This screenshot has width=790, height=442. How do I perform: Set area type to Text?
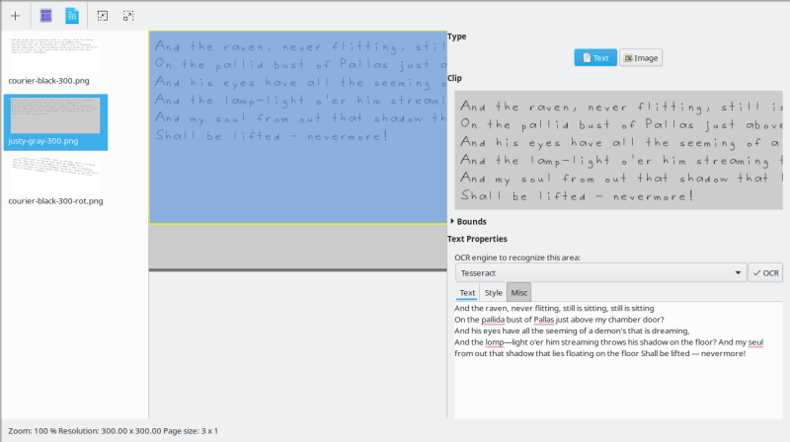[x=595, y=58]
